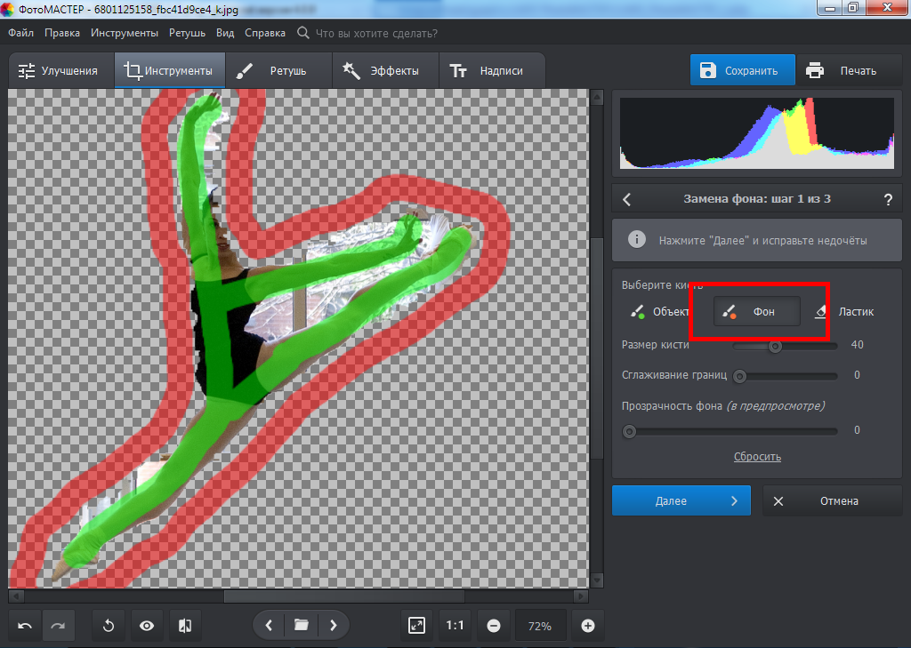Viewport: 911px width, 648px height.
Task: Click the reset rotation icon
Action: coord(109,626)
